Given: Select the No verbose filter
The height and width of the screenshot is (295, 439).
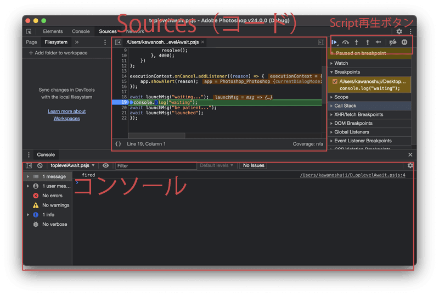Looking at the screenshot, I should (48, 224).
